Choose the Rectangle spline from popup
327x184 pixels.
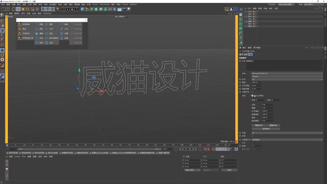click(39, 43)
